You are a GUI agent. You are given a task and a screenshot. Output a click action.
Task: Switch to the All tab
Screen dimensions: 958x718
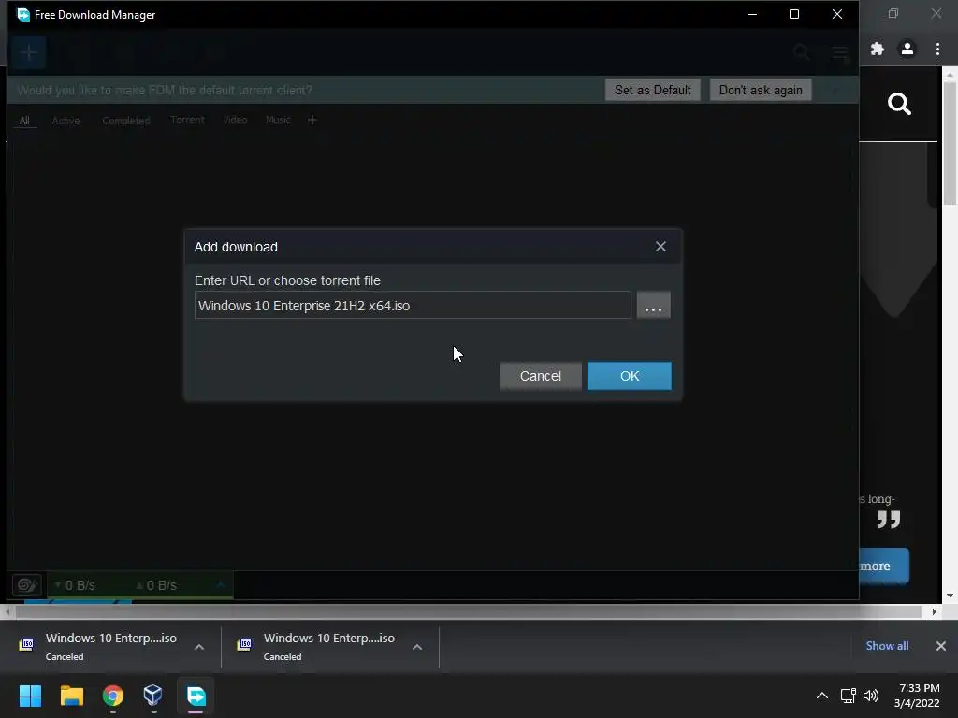pos(24,121)
